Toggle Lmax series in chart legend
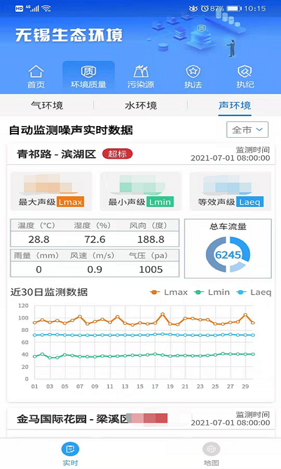 click(x=169, y=292)
